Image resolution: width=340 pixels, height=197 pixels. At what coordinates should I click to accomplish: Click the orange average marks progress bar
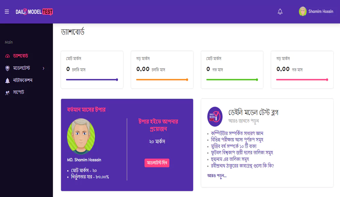162,80
